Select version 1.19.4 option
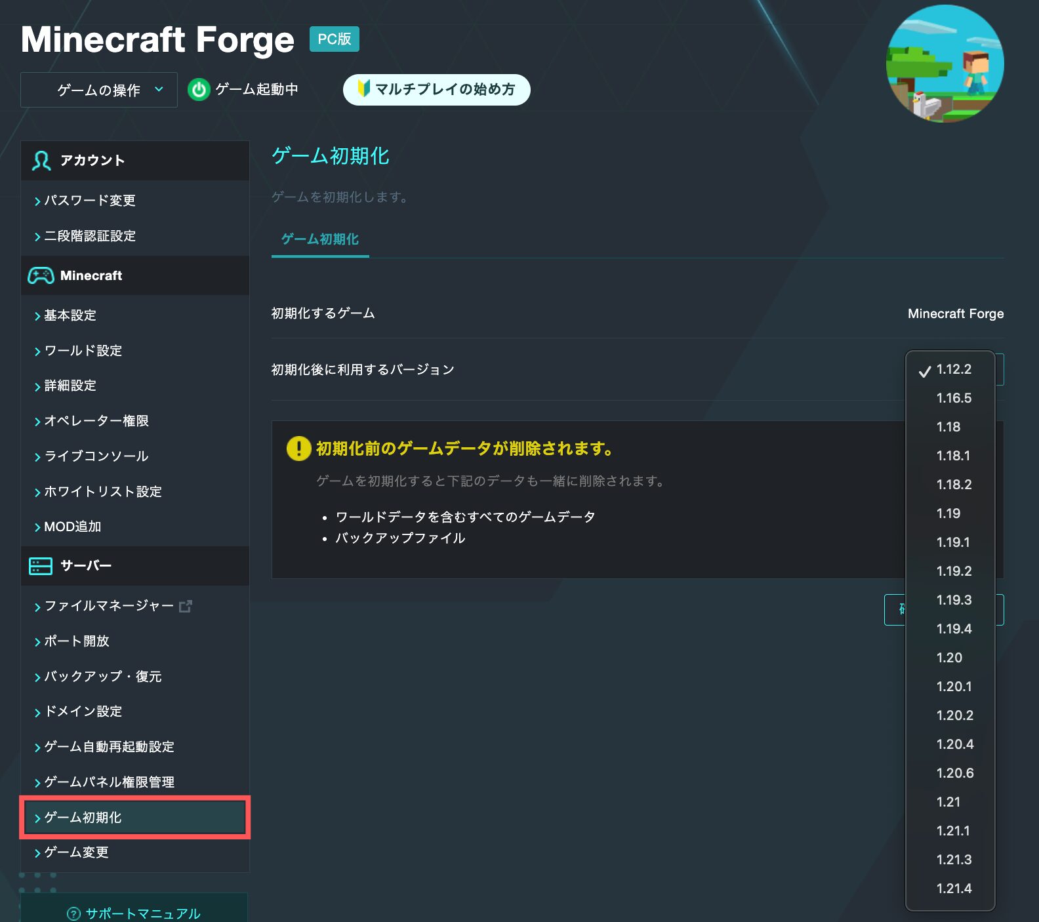 click(x=950, y=629)
